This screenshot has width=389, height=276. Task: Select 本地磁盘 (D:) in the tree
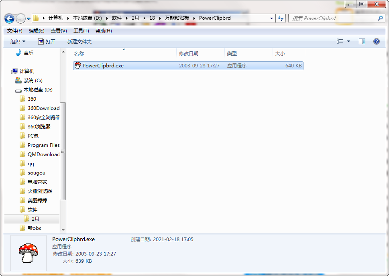[x=38, y=90]
